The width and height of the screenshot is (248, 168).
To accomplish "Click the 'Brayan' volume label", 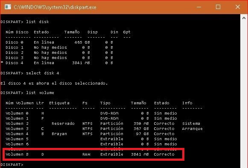I will (59, 134).
